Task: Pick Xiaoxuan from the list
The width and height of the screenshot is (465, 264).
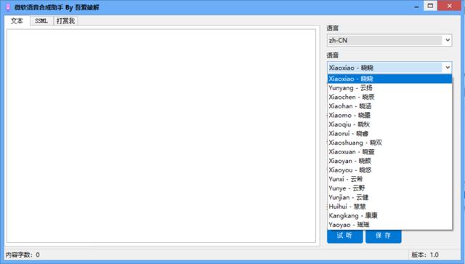Action: (389, 152)
